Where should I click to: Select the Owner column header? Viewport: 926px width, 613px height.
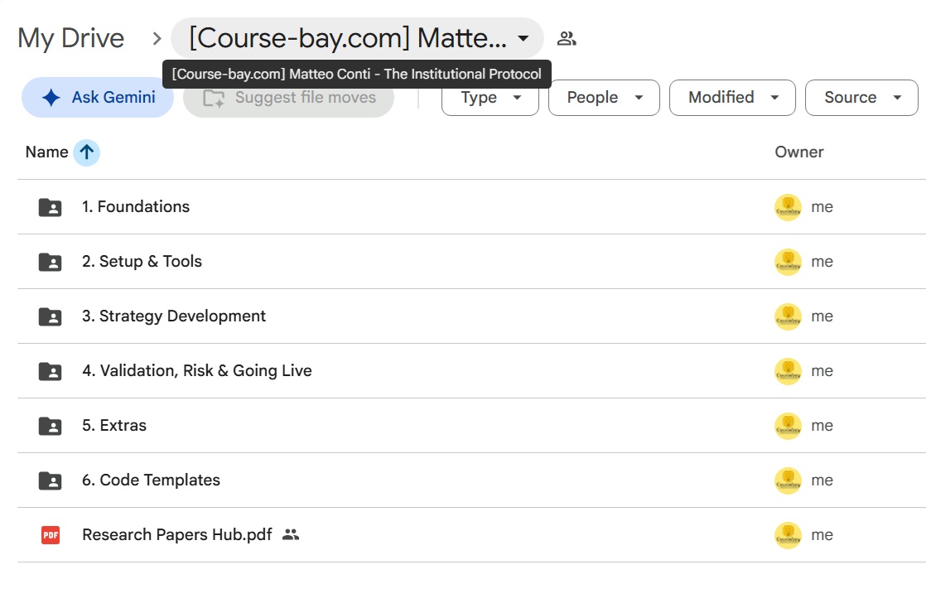(x=799, y=152)
